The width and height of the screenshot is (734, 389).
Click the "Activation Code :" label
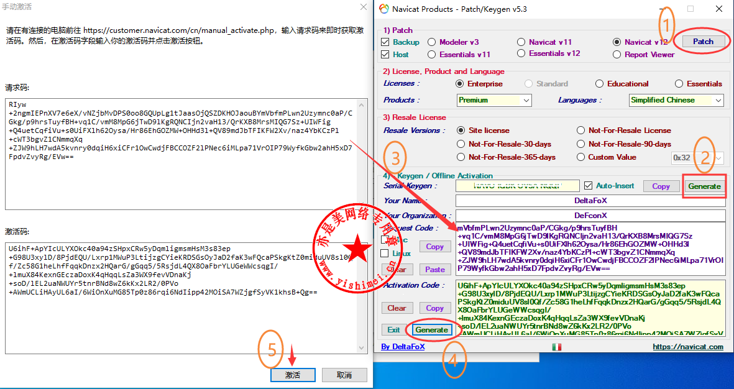[x=415, y=285]
